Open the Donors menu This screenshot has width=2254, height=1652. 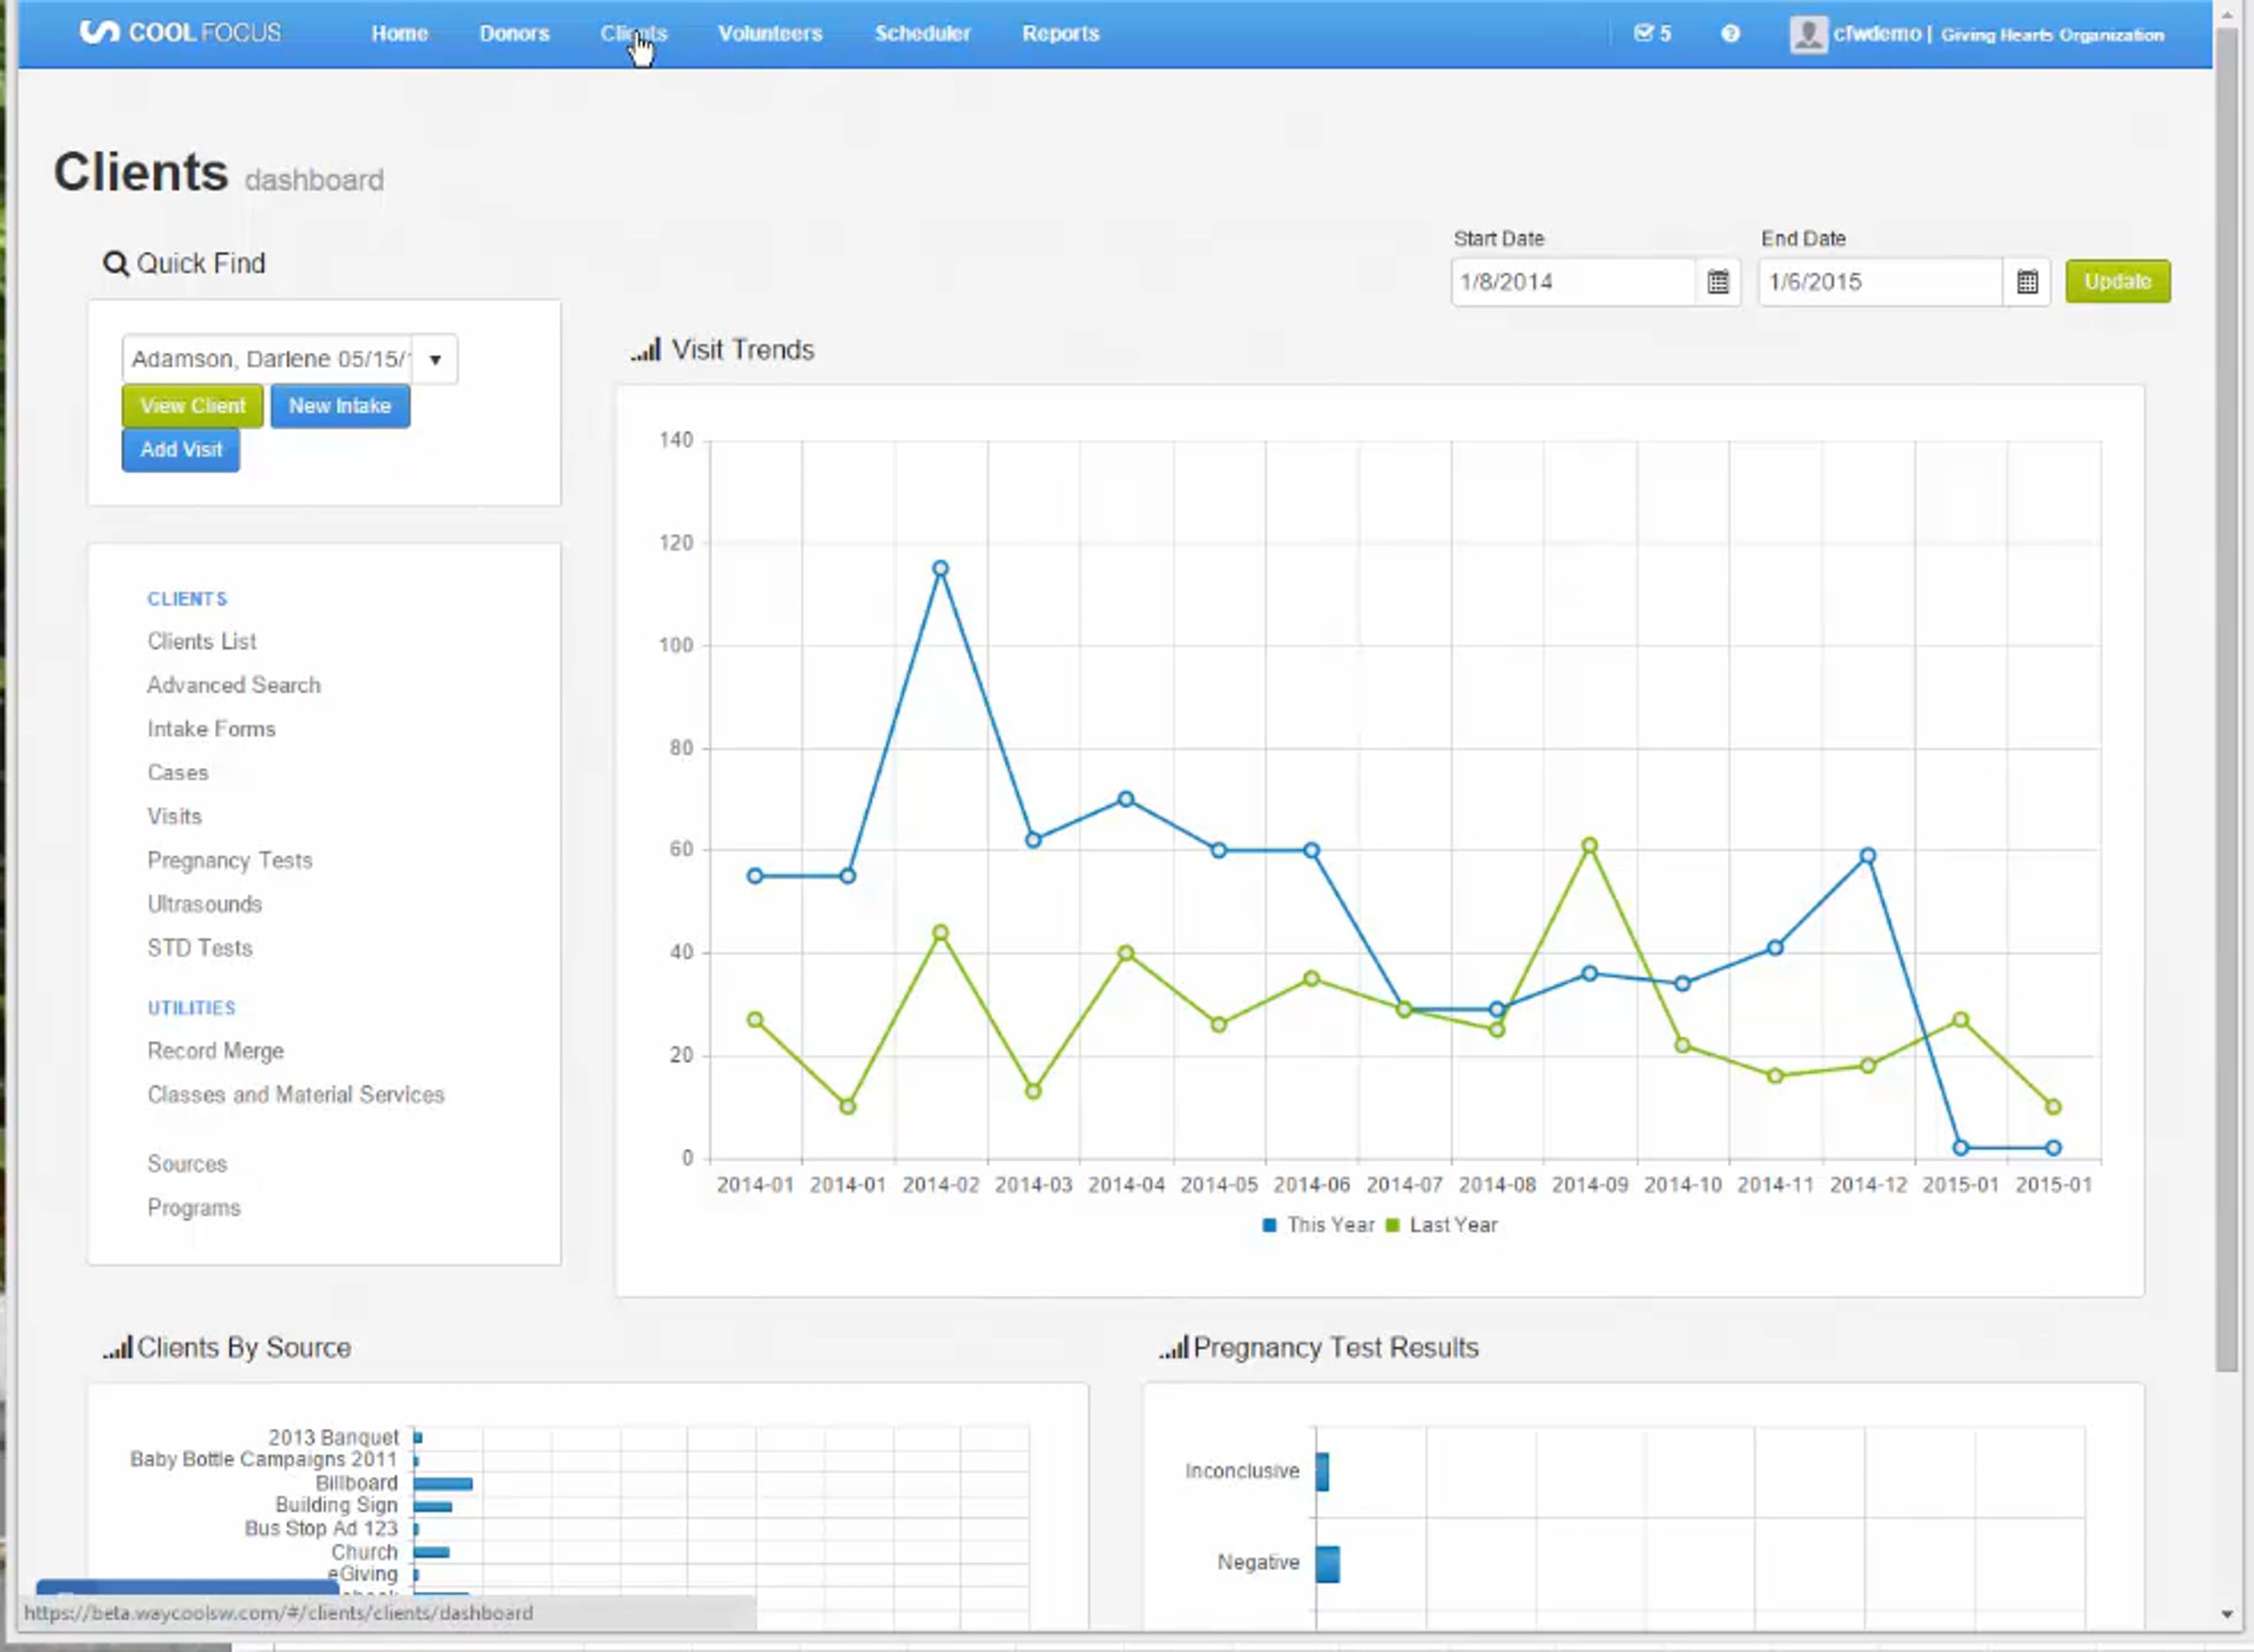[515, 33]
